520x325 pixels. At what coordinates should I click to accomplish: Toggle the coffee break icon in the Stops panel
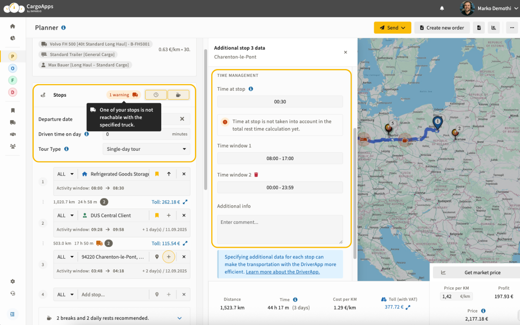[178, 94]
